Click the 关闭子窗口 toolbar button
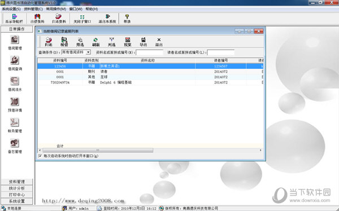 [82, 19]
